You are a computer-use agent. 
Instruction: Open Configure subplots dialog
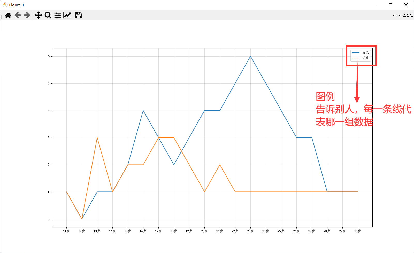58,16
